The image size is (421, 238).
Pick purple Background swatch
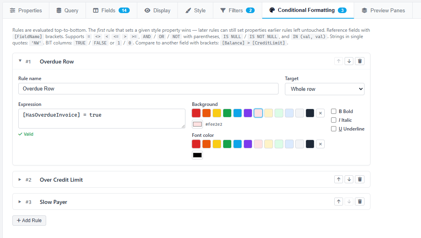[248, 113]
